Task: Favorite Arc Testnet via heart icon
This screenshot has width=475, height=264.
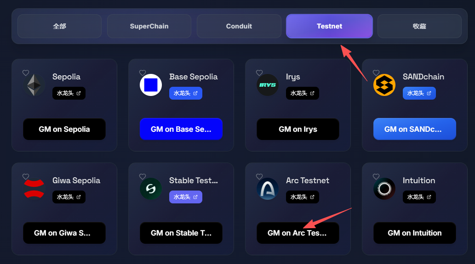Action: pyautogui.click(x=259, y=177)
